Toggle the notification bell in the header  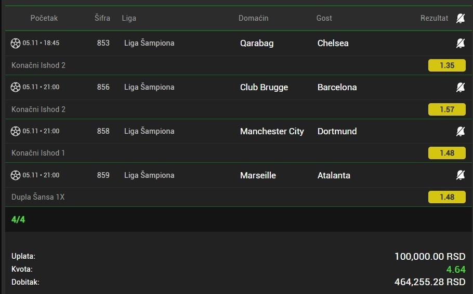(461, 18)
